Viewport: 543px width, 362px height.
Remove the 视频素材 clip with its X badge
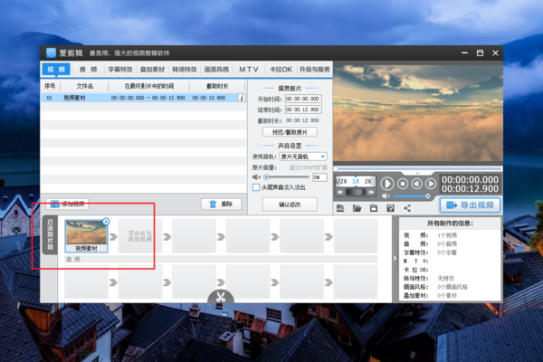click(106, 222)
